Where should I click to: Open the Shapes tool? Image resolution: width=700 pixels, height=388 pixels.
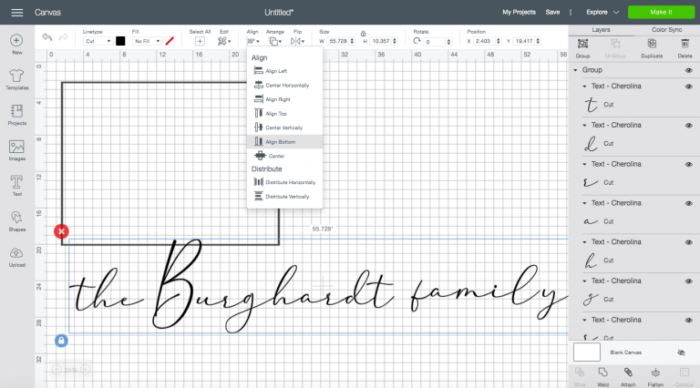click(16, 220)
